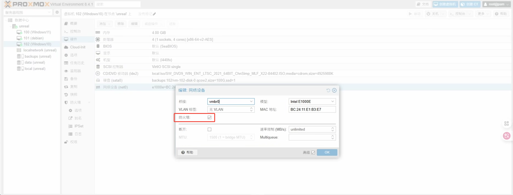Click the 帮助 help button in dialog
The width and height of the screenshot is (513, 195).
click(x=188, y=153)
